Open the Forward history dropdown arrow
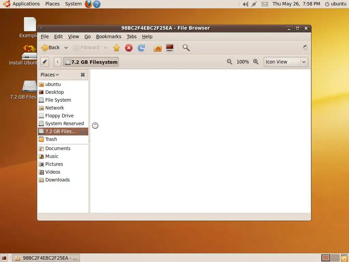 pos(106,48)
